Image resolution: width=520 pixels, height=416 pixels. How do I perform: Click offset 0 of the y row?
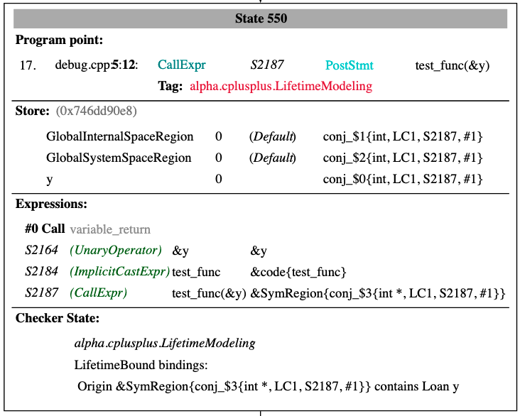[x=219, y=179]
